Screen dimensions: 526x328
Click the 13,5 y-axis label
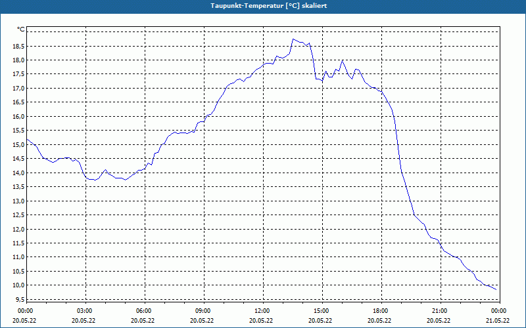(x=19, y=187)
